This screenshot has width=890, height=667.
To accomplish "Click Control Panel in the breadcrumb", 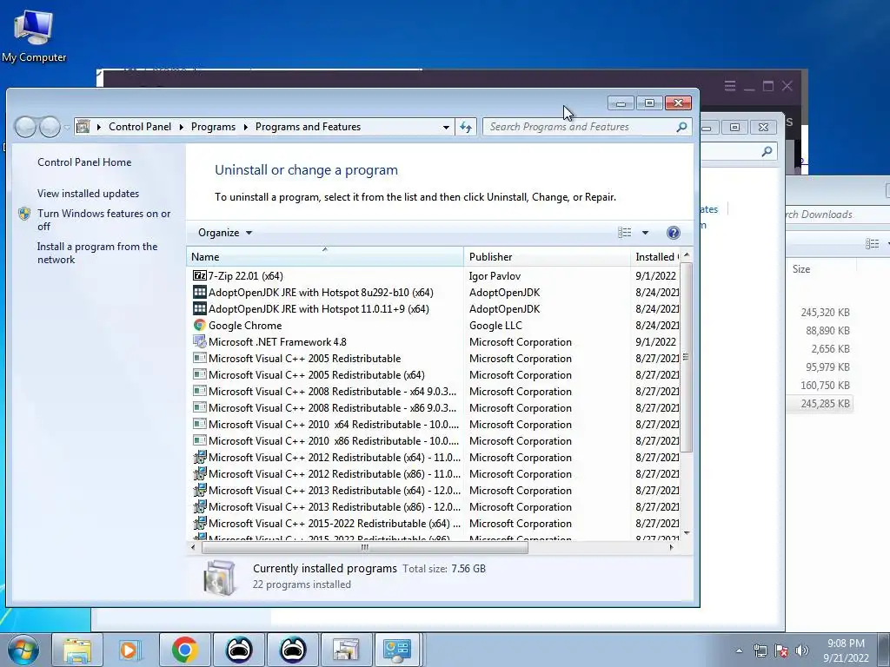I will pos(140,127).
